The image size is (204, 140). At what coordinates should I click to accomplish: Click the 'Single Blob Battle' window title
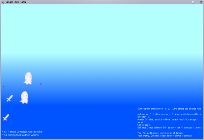tap(16, 2)
